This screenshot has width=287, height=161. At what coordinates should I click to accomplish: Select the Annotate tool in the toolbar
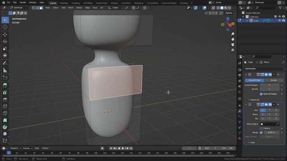coord(5,64)
